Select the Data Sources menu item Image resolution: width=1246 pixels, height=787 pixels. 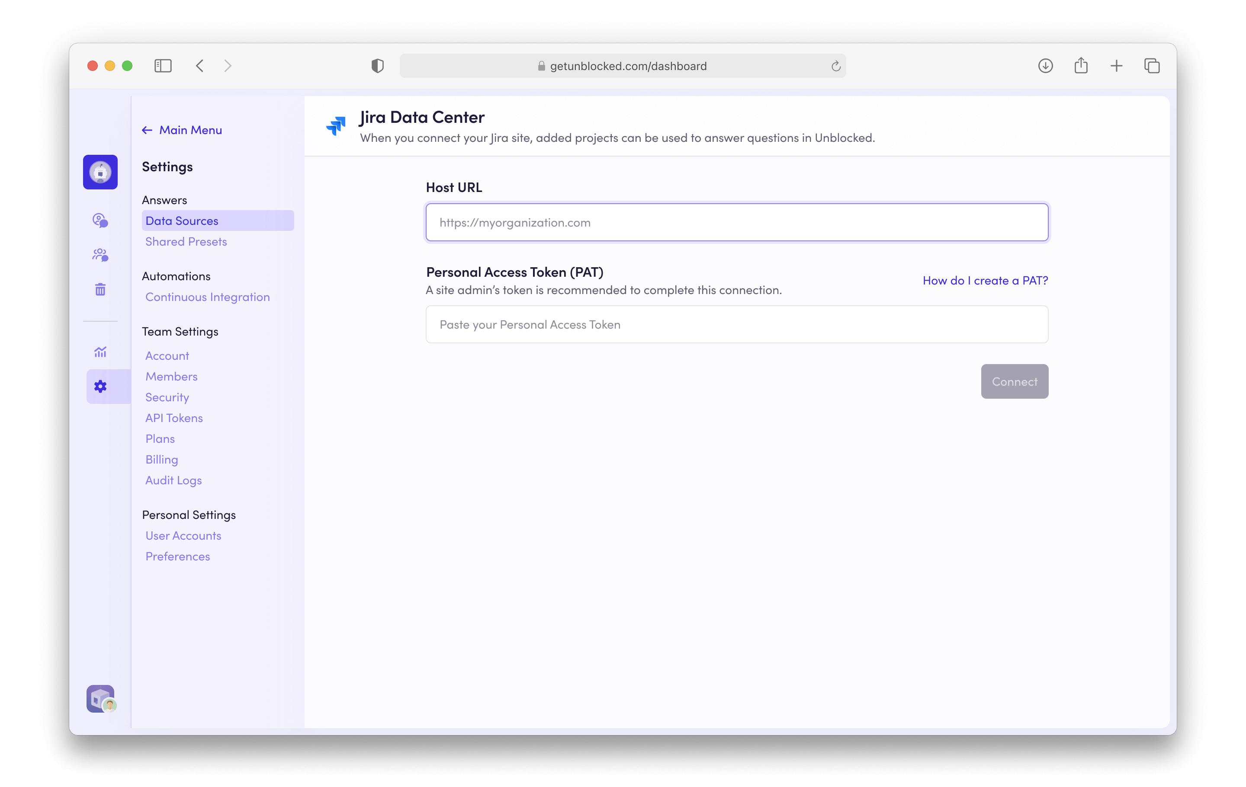[x=182, y=221]
